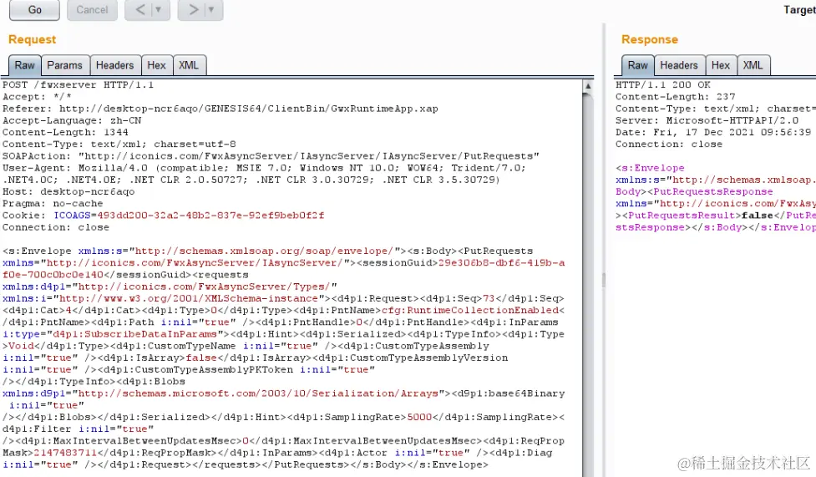
Task: Open the Request Headers tab
Action: 115,66
